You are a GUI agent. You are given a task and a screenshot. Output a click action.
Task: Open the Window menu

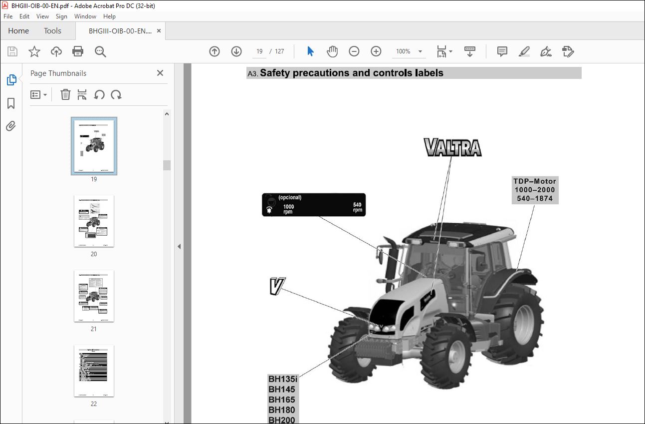(85, 16)
